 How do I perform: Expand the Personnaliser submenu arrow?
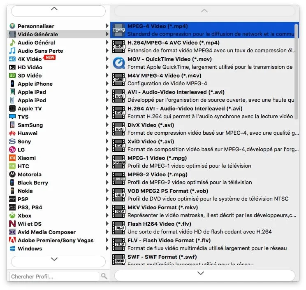pyautogui.click(x=107, y=26)
